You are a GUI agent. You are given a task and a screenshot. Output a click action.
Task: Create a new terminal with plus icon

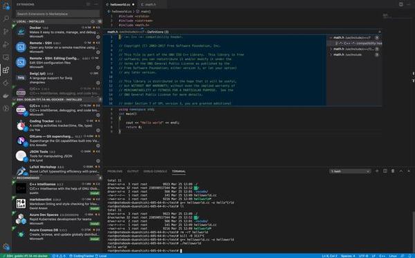point(377,171)
